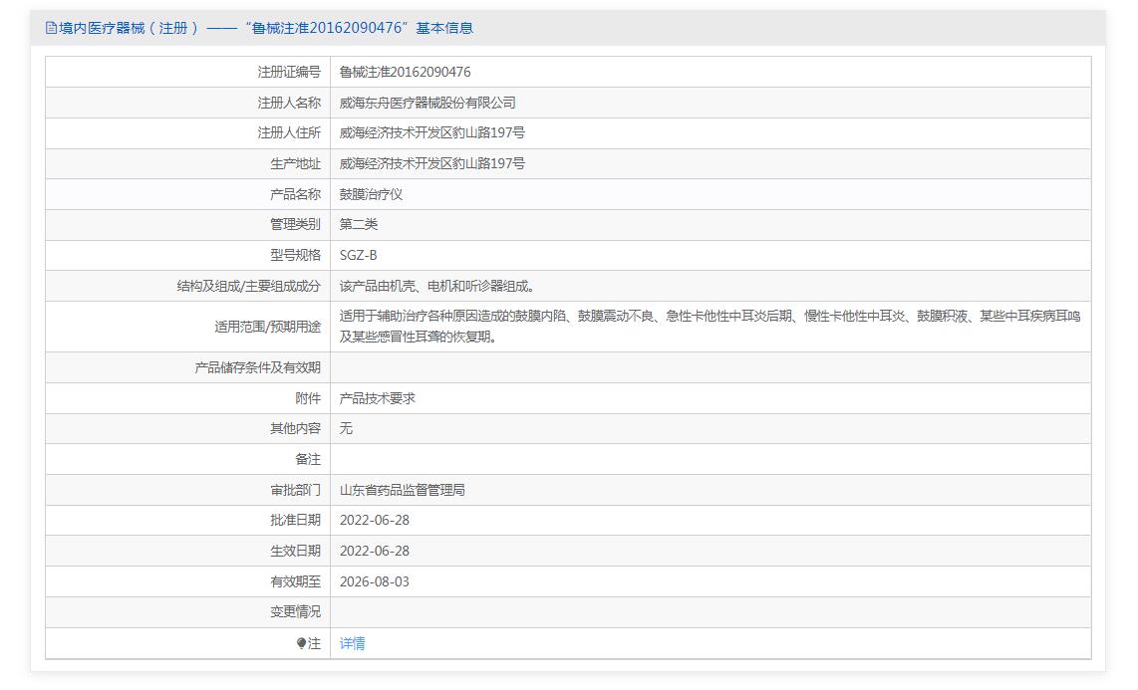
Task: Select management class value 第二类
Action: click(359, 224)
